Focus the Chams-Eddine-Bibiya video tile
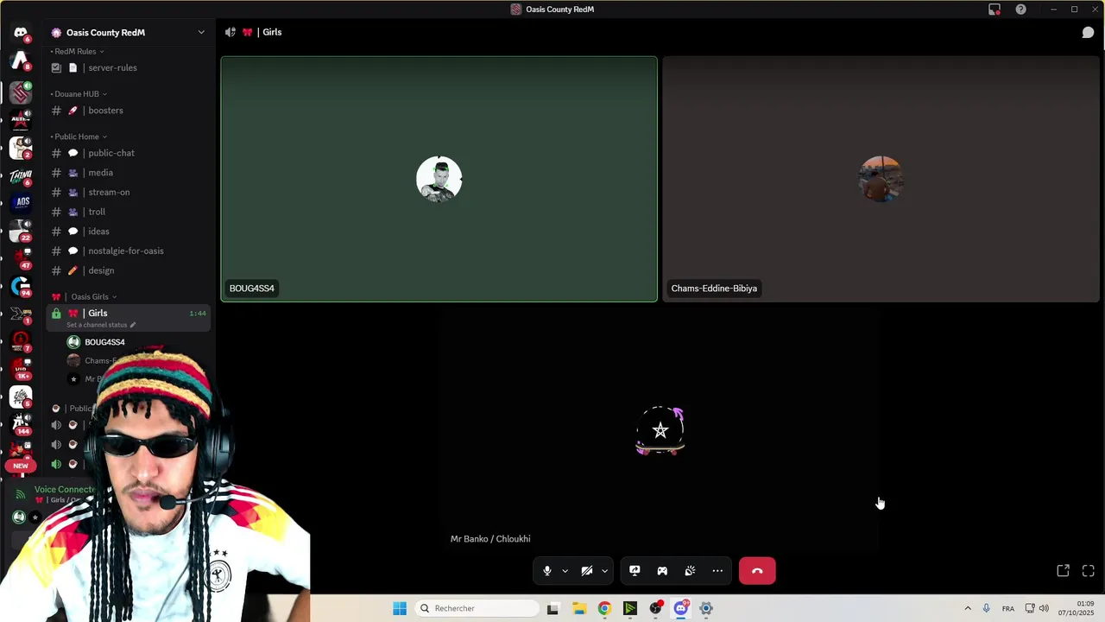Image resolution: width=1105 pixels, height=622 pixels. (881, 179)
